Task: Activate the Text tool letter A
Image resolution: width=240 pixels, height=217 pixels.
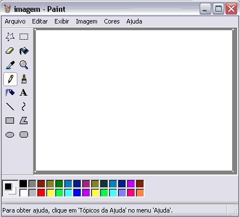Action: point(24,93)
